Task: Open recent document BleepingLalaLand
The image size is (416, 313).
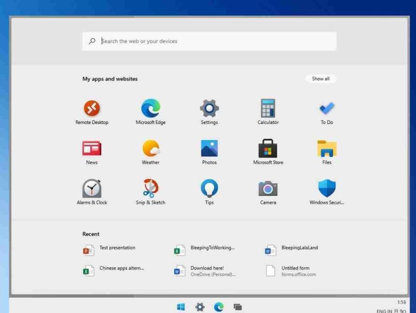Action: (292, 250)
